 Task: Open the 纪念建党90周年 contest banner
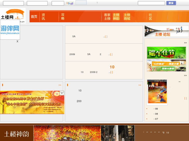[x=32, y=102]
